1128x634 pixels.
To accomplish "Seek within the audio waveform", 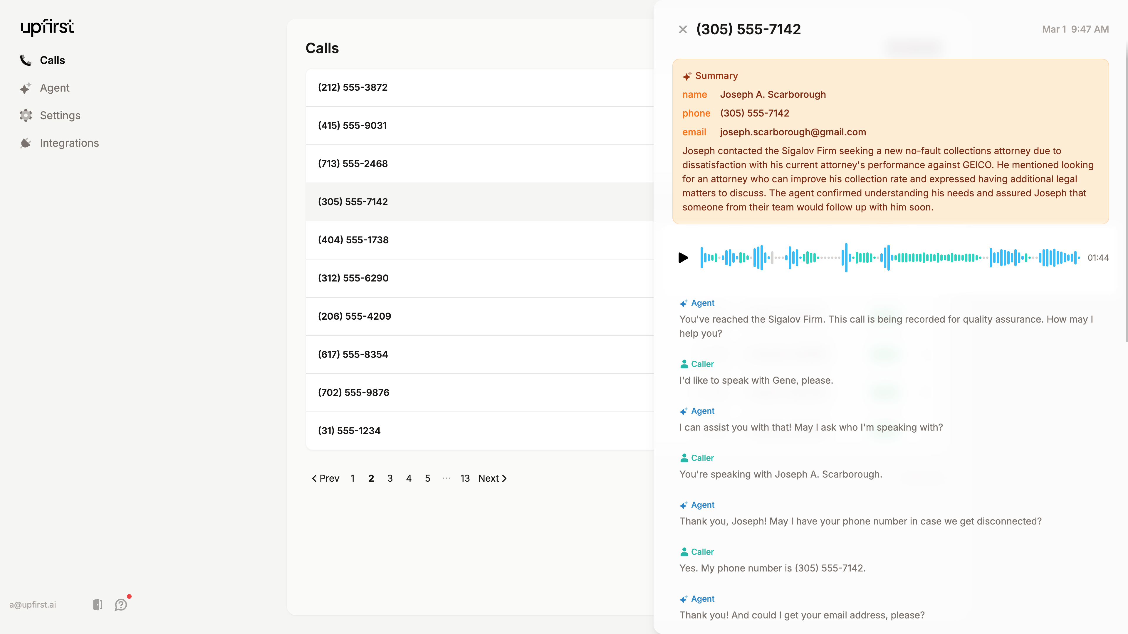I will click(x=889, y=258).
